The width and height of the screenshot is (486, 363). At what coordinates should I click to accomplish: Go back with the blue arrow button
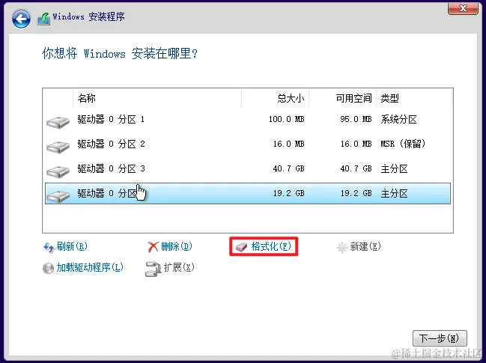(21, 19)
